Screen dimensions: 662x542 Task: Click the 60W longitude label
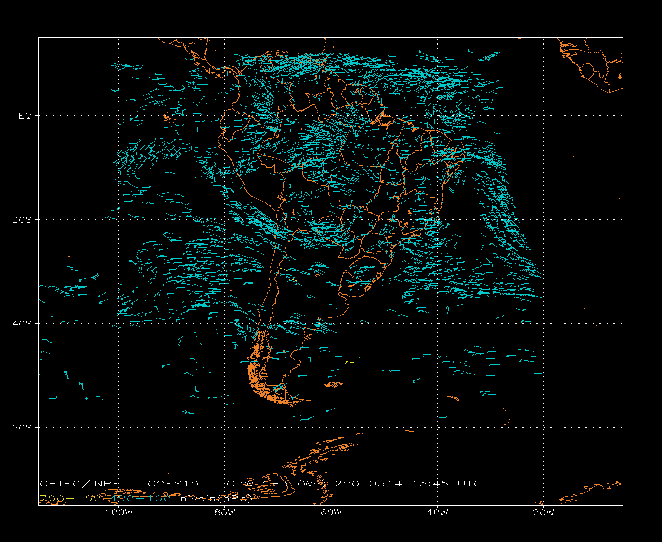[x=331, y=512]
